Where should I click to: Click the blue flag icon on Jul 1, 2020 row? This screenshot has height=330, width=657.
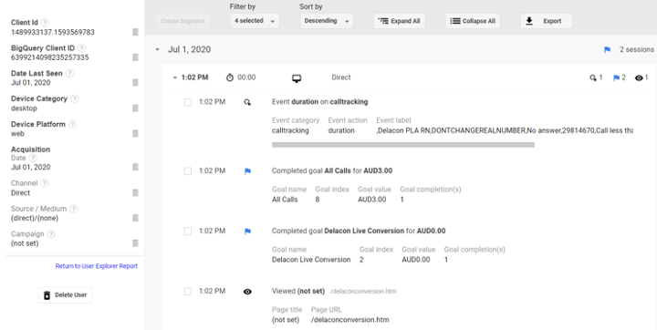click(x=607, y=50)
